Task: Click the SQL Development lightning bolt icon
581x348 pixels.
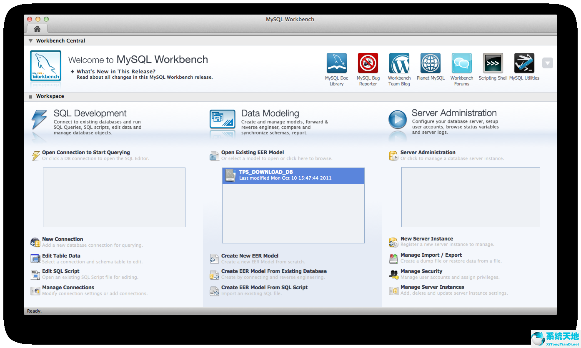Action: pyautogui.click(x=40, y=119)
